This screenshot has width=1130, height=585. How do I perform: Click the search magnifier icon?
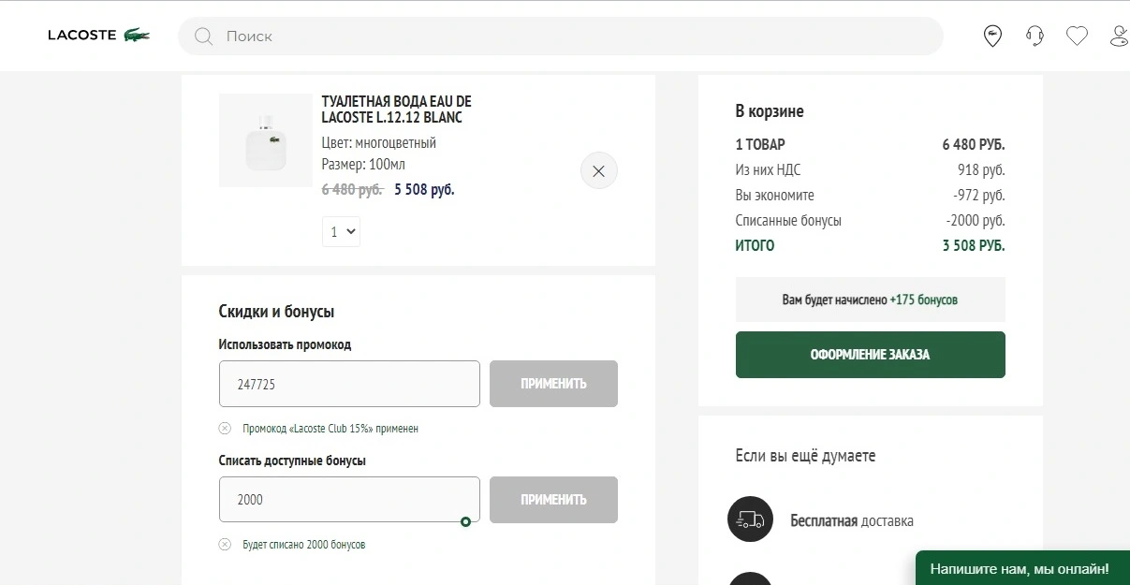(203, 37)
